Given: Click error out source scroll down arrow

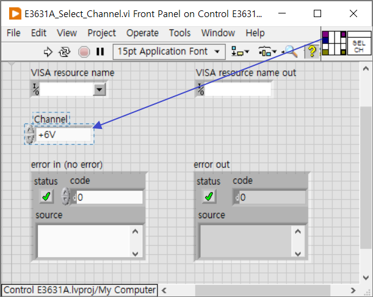Looking at the screenshot, I should (x=298, y=254).
